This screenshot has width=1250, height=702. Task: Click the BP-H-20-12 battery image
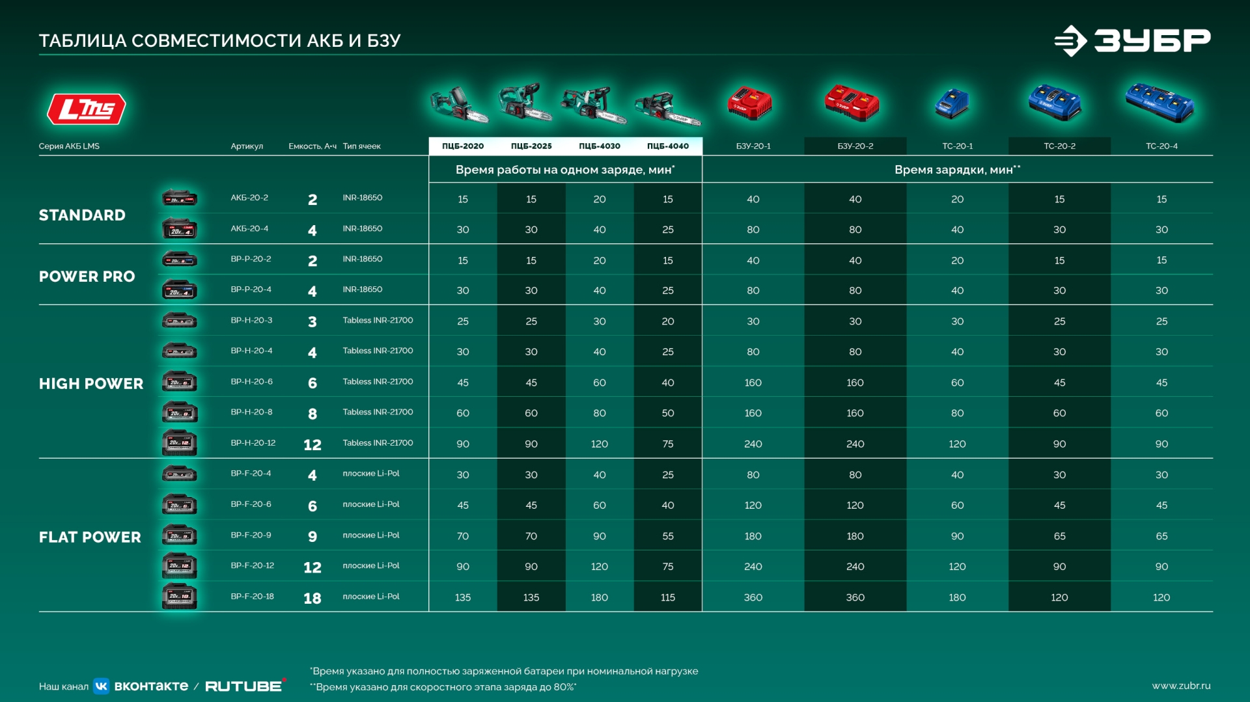pyautogui.click(x=180, y=443)
